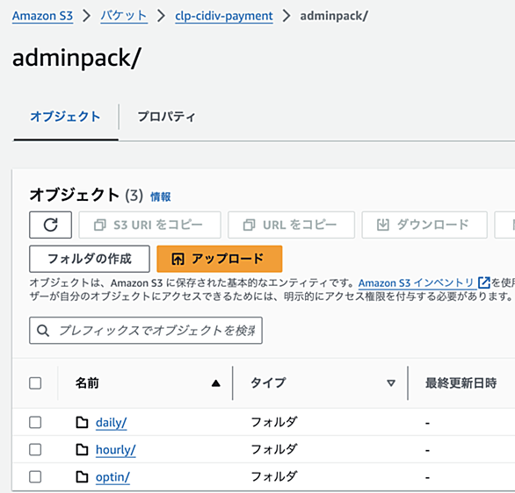Tick the select-all checkbox in table header
Image resolution: width=515 pixels, height=493 pixels.
click(35, 382)
